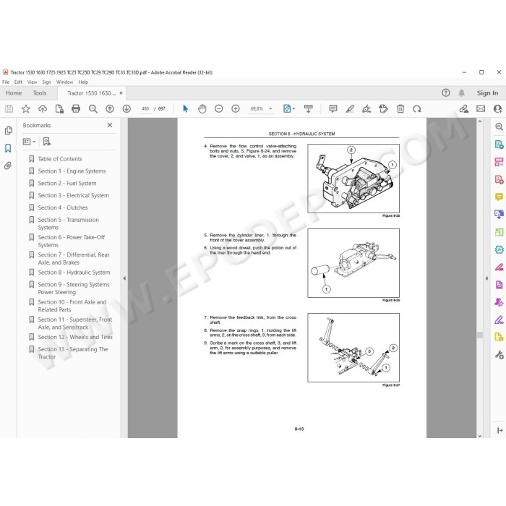Zoom in with plus button
Screen dimensions: 506x506
click(236, 108)
